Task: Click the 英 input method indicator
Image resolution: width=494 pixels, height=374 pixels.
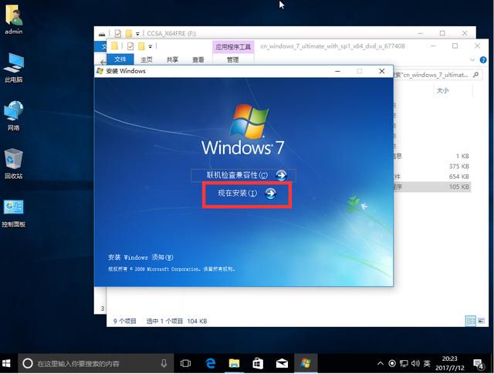Action: tap(427, 364)
